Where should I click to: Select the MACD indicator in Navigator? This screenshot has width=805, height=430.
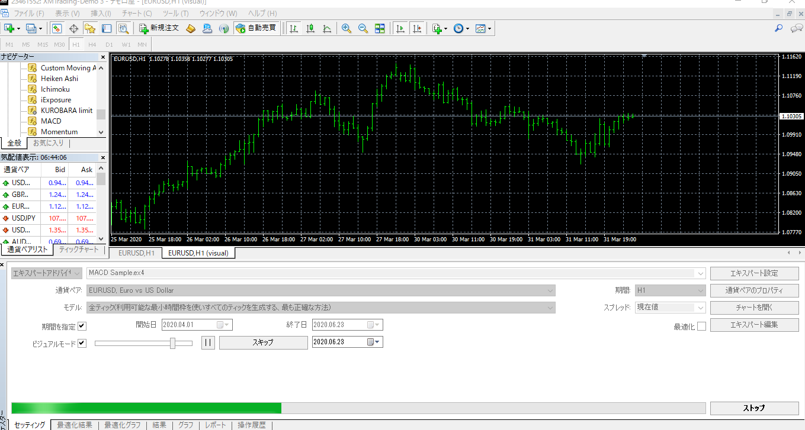point(51,121)
